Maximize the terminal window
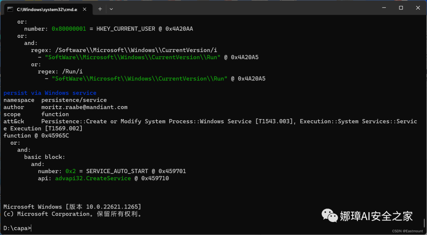Viewport: 427px width, 235px height. click(401, 8)
